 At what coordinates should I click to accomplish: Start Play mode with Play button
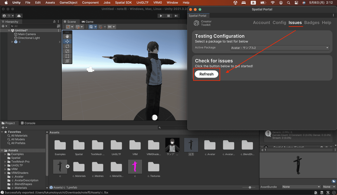(x=161, y=16)
